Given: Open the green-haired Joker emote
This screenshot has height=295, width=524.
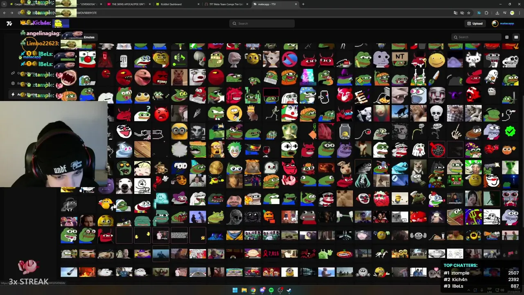Looking at the screenshot, I should coord(234,150).
